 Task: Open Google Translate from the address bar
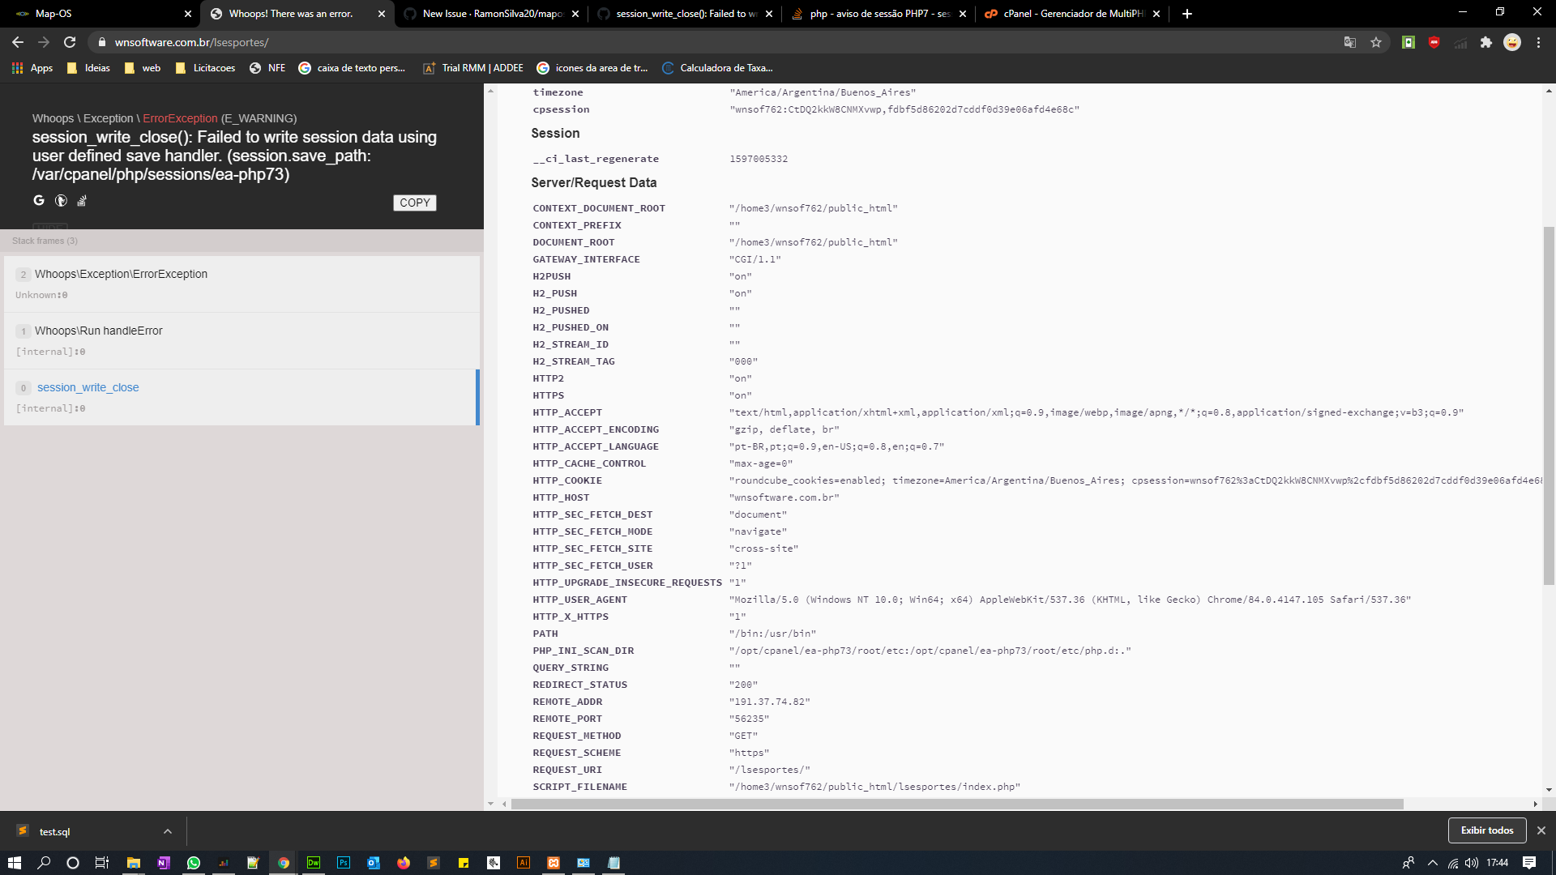tap(1350, 42)
